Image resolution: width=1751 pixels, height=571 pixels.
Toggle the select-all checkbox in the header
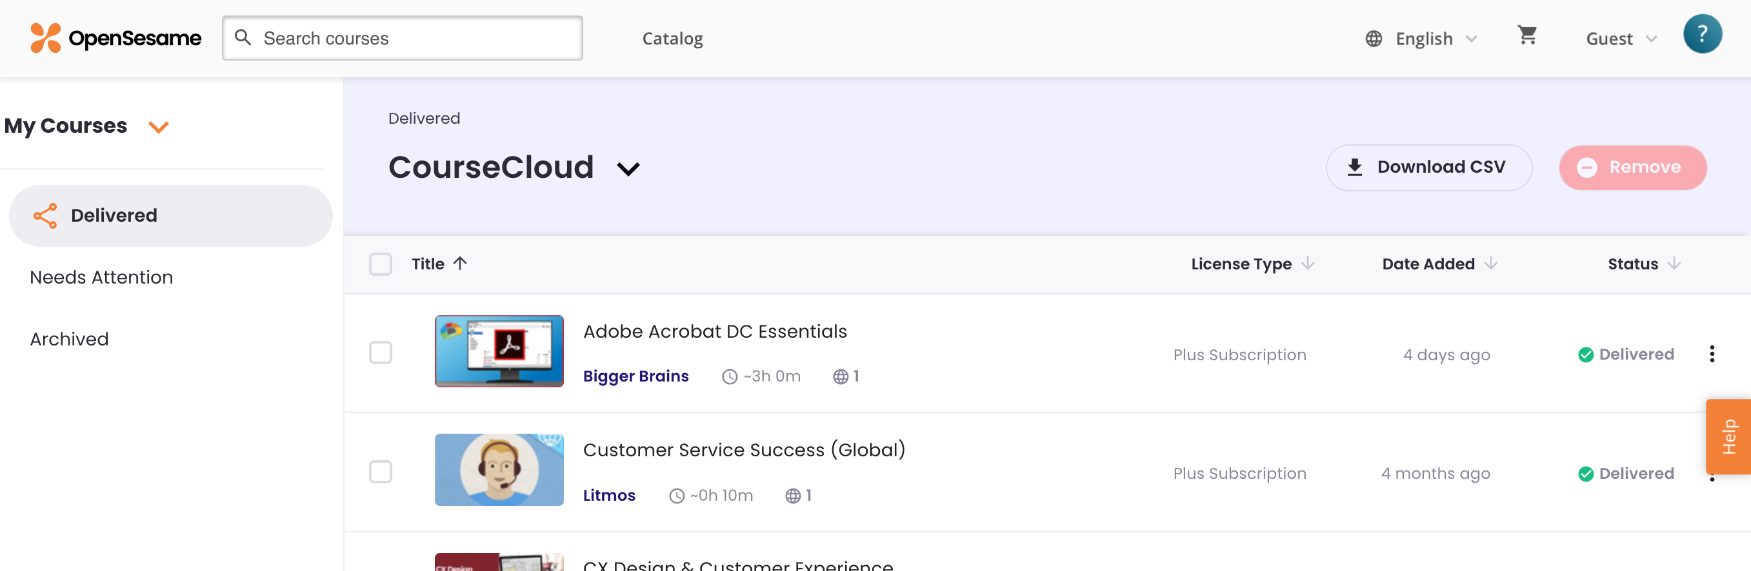point(380,264)
